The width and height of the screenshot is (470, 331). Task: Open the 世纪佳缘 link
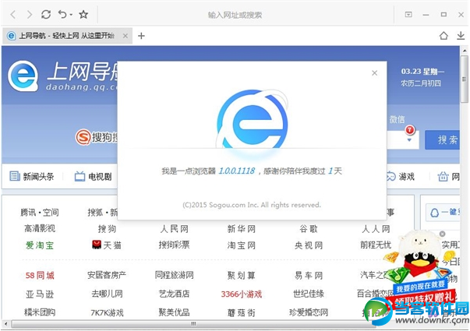tap(309, 294)
